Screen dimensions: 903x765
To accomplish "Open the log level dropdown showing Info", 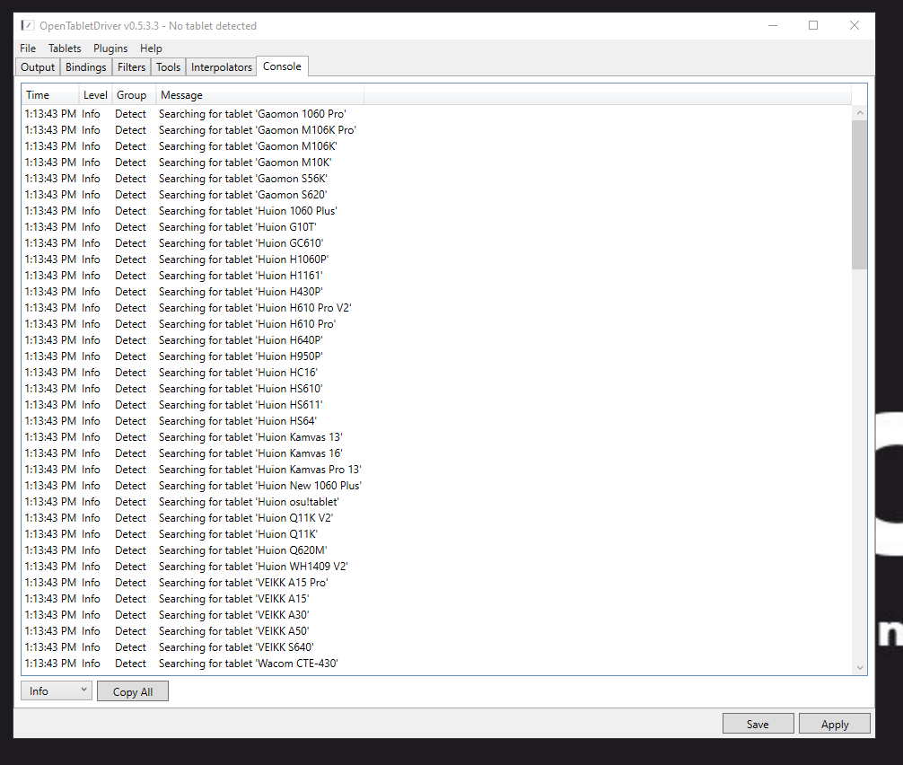I will [56, 690].
